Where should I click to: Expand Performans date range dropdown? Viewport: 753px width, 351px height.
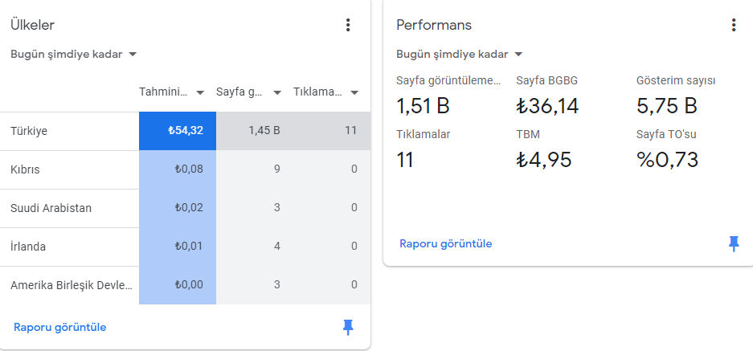(460, 55)
